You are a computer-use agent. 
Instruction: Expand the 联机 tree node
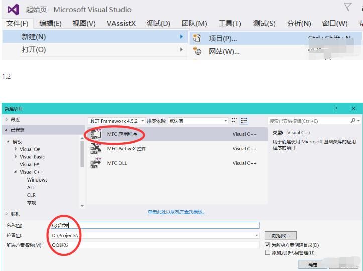6,213
